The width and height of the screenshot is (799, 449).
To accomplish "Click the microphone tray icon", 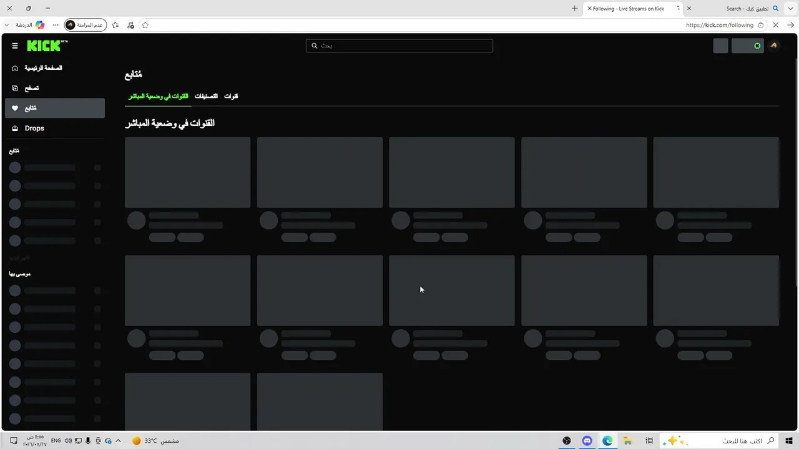I will point(88,441).
